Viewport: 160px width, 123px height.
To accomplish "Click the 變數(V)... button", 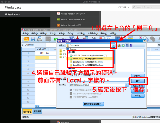I will coord(138,76).
